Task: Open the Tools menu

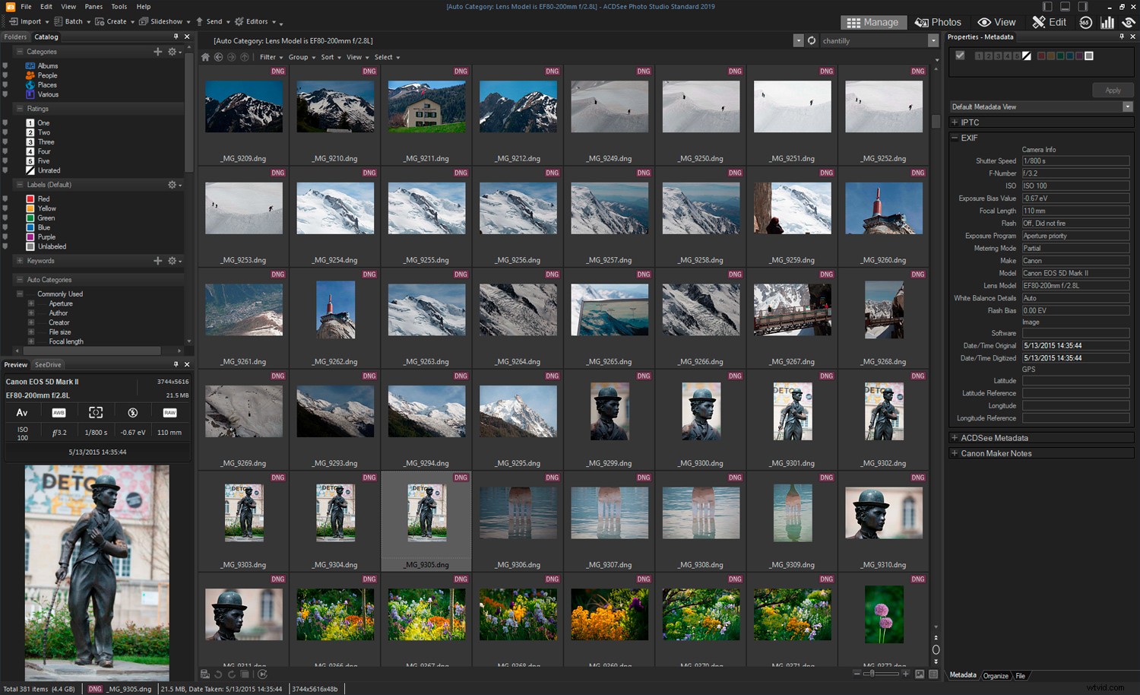Action: 119,6
